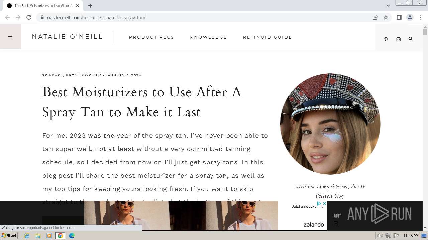428x240 pixels.
Task: Close the Zalando ad with X
Action: (324, 203)
